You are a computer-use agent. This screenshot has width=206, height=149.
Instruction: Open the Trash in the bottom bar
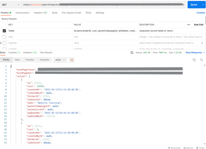click(x=200, y=148)
